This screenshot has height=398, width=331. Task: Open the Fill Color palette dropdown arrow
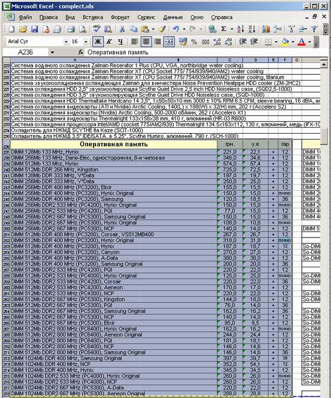[293, 42]
